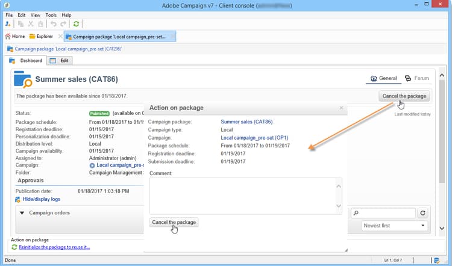Open the Local campaign_pre- link in dashboard
Image resolution: width=452 pixels, height=266 pixels.
point(120,165)
